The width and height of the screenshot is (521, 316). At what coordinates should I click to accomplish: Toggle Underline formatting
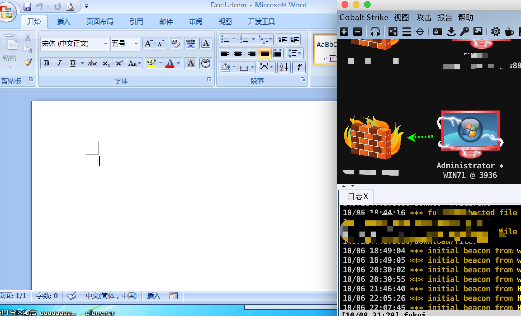tap(73, 63)
